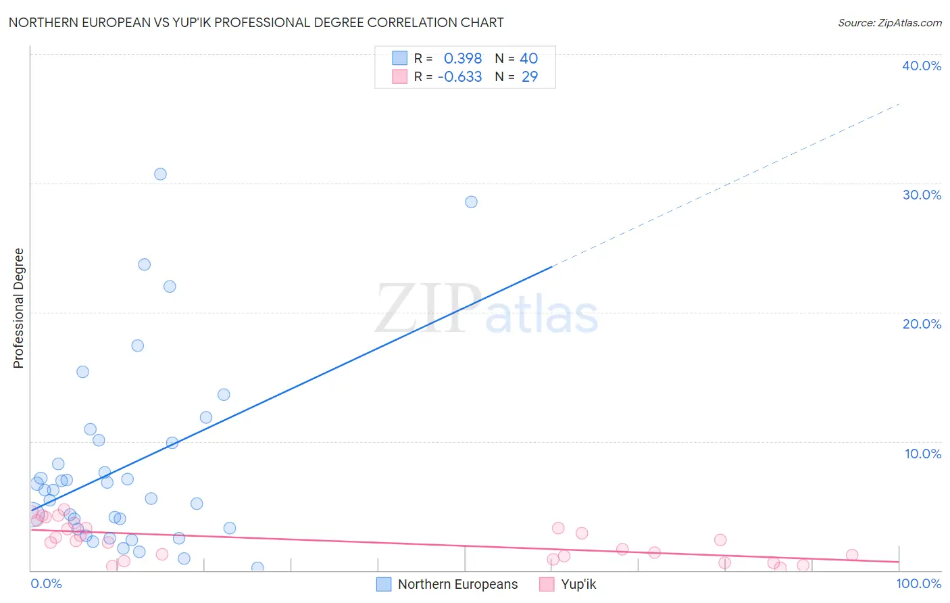Click the 30.0% y-axis label
950x603 pixels.
922,195
